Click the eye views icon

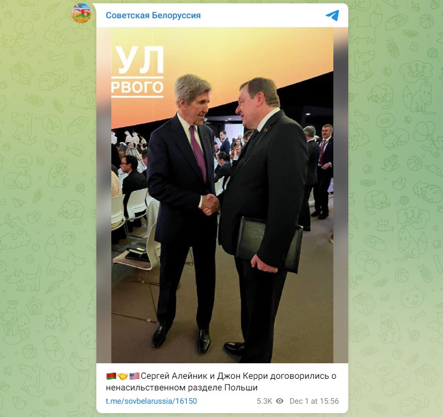(280, 401)
